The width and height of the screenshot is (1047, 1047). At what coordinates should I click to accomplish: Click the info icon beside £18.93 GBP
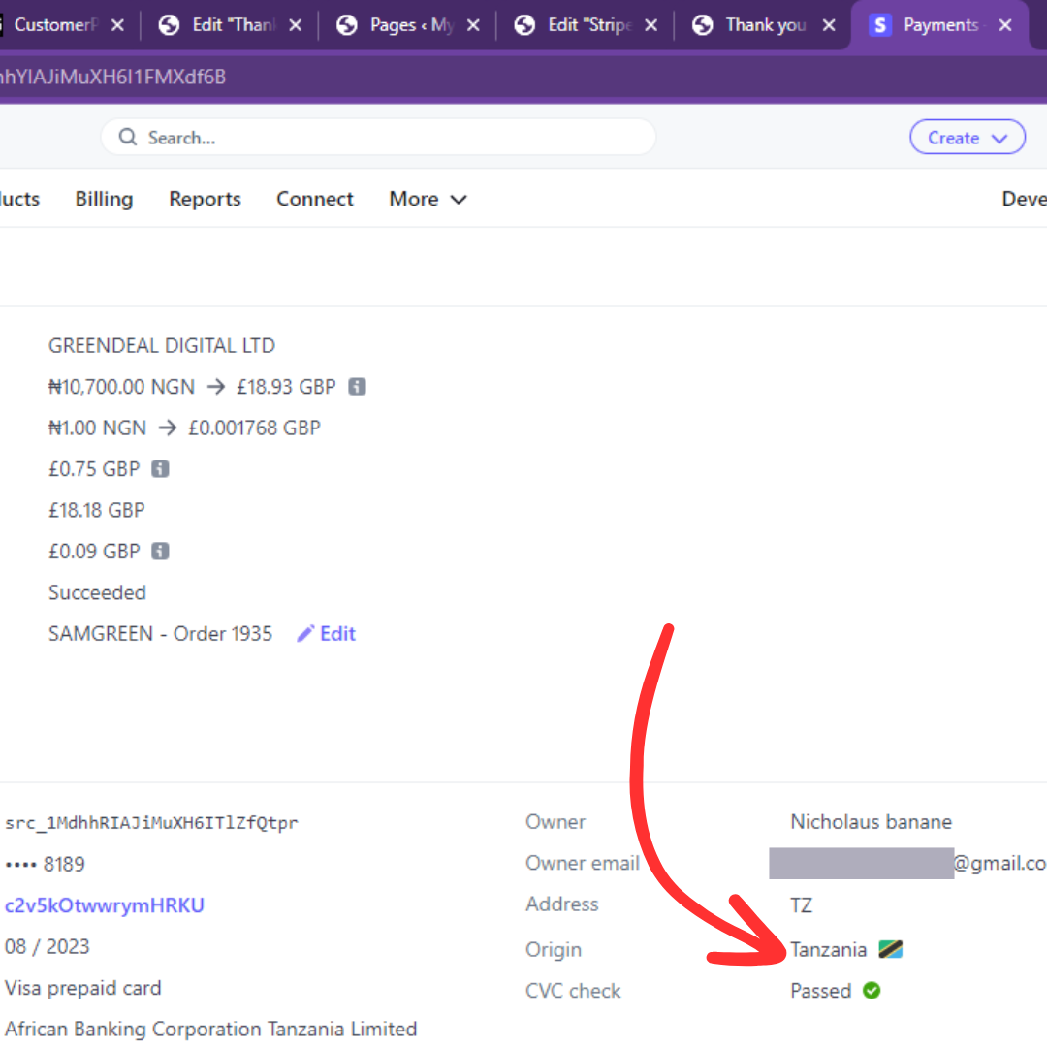click(356, 386)
